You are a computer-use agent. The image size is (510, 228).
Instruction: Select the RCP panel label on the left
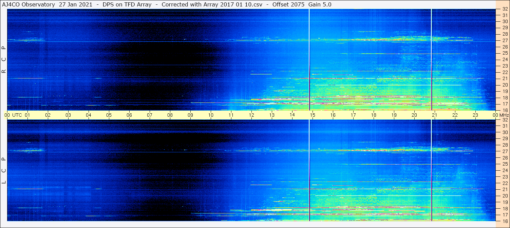click(x=4, y=60)
